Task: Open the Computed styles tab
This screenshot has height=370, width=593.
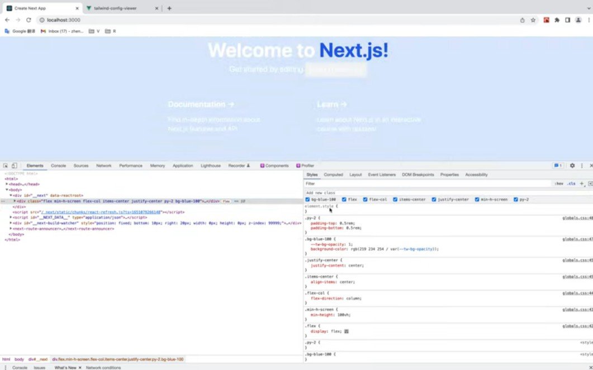Action: pos(334,174)
